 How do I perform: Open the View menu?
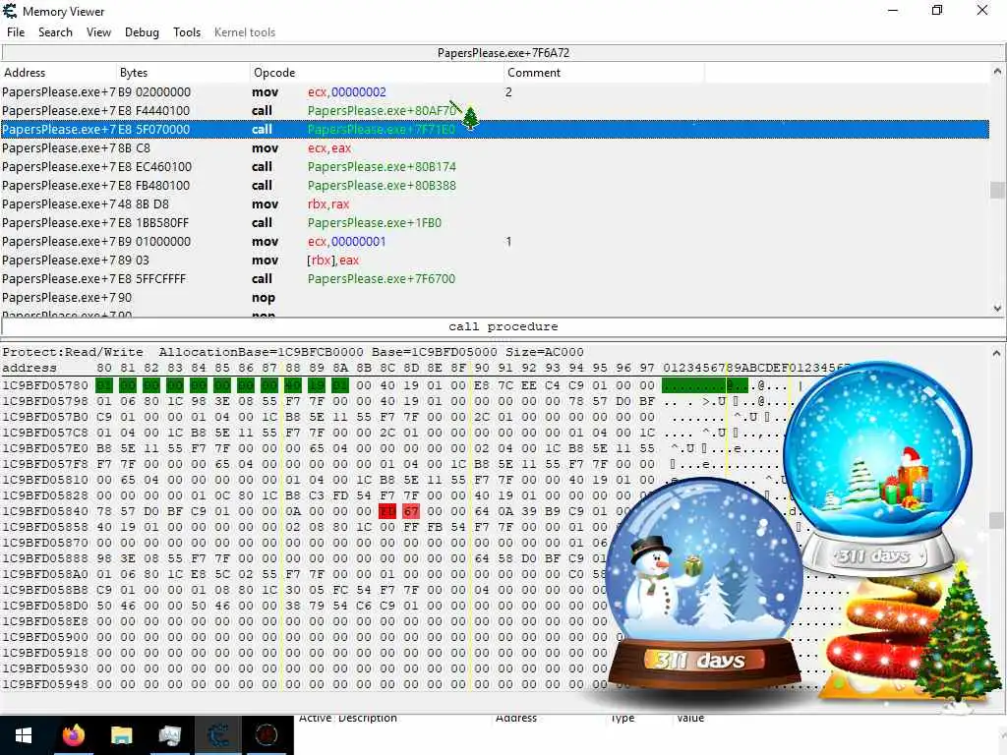click(x=99, y=32)
